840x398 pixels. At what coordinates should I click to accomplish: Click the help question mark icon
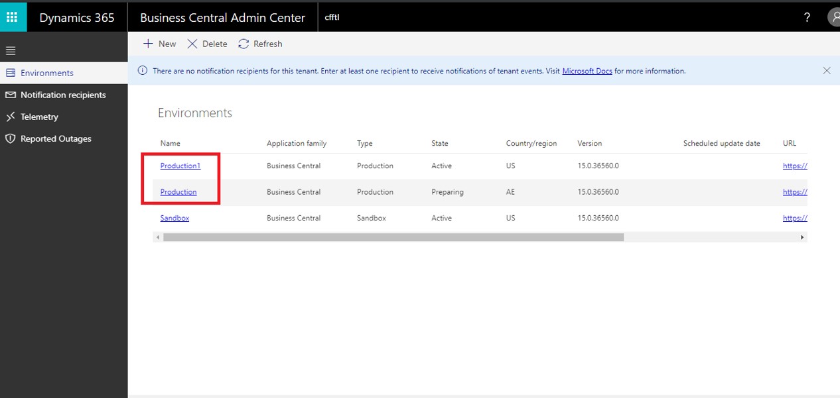coord(807,18)
